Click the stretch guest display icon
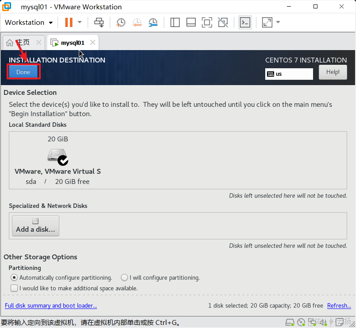The width and height of the screenshot is (356, 328). coord(267,22)
